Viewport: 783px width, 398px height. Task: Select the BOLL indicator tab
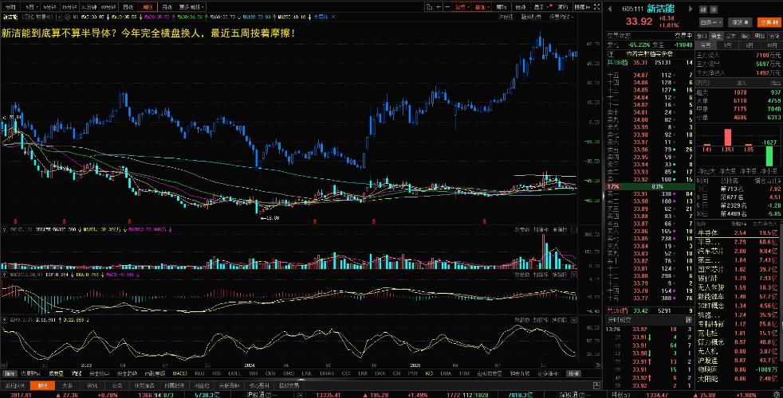pos(234,373)
